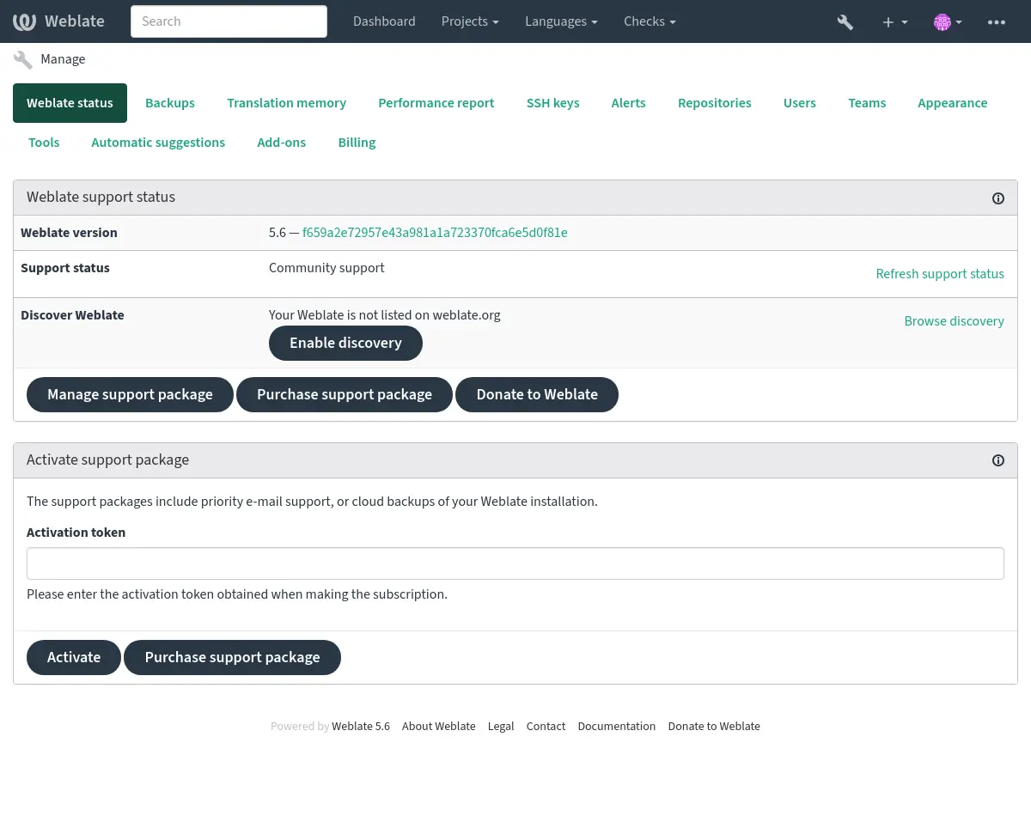Click the 'Community support' status text
The height and width of the screenshot is (822, 1031).
pos(326,268)
